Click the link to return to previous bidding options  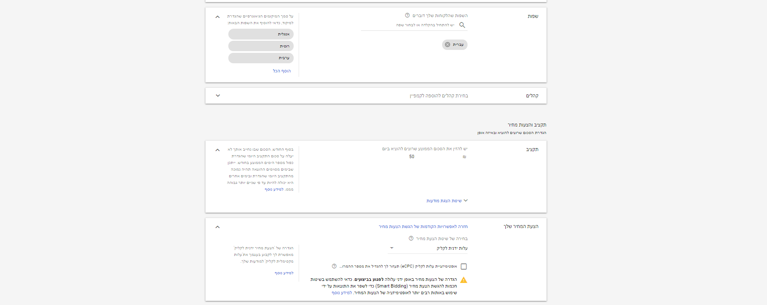pyautogui.click(x=423, y=227)
